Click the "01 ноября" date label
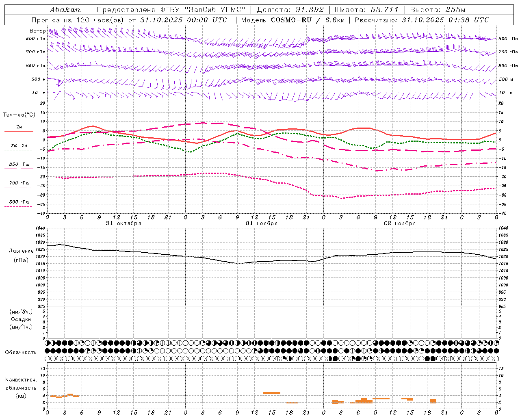The width and height of the screenshot is (520, 416). (262, 223)
